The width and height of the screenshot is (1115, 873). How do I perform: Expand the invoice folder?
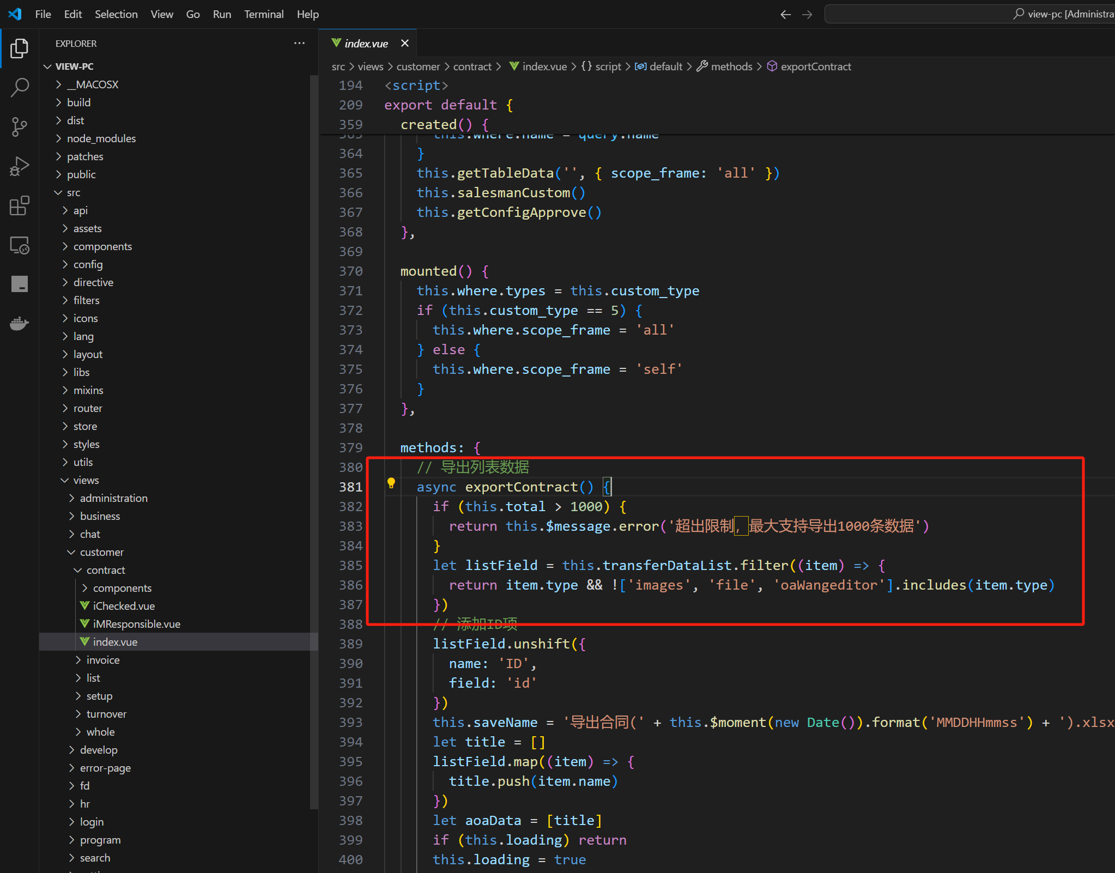click(x=179, y=660)
